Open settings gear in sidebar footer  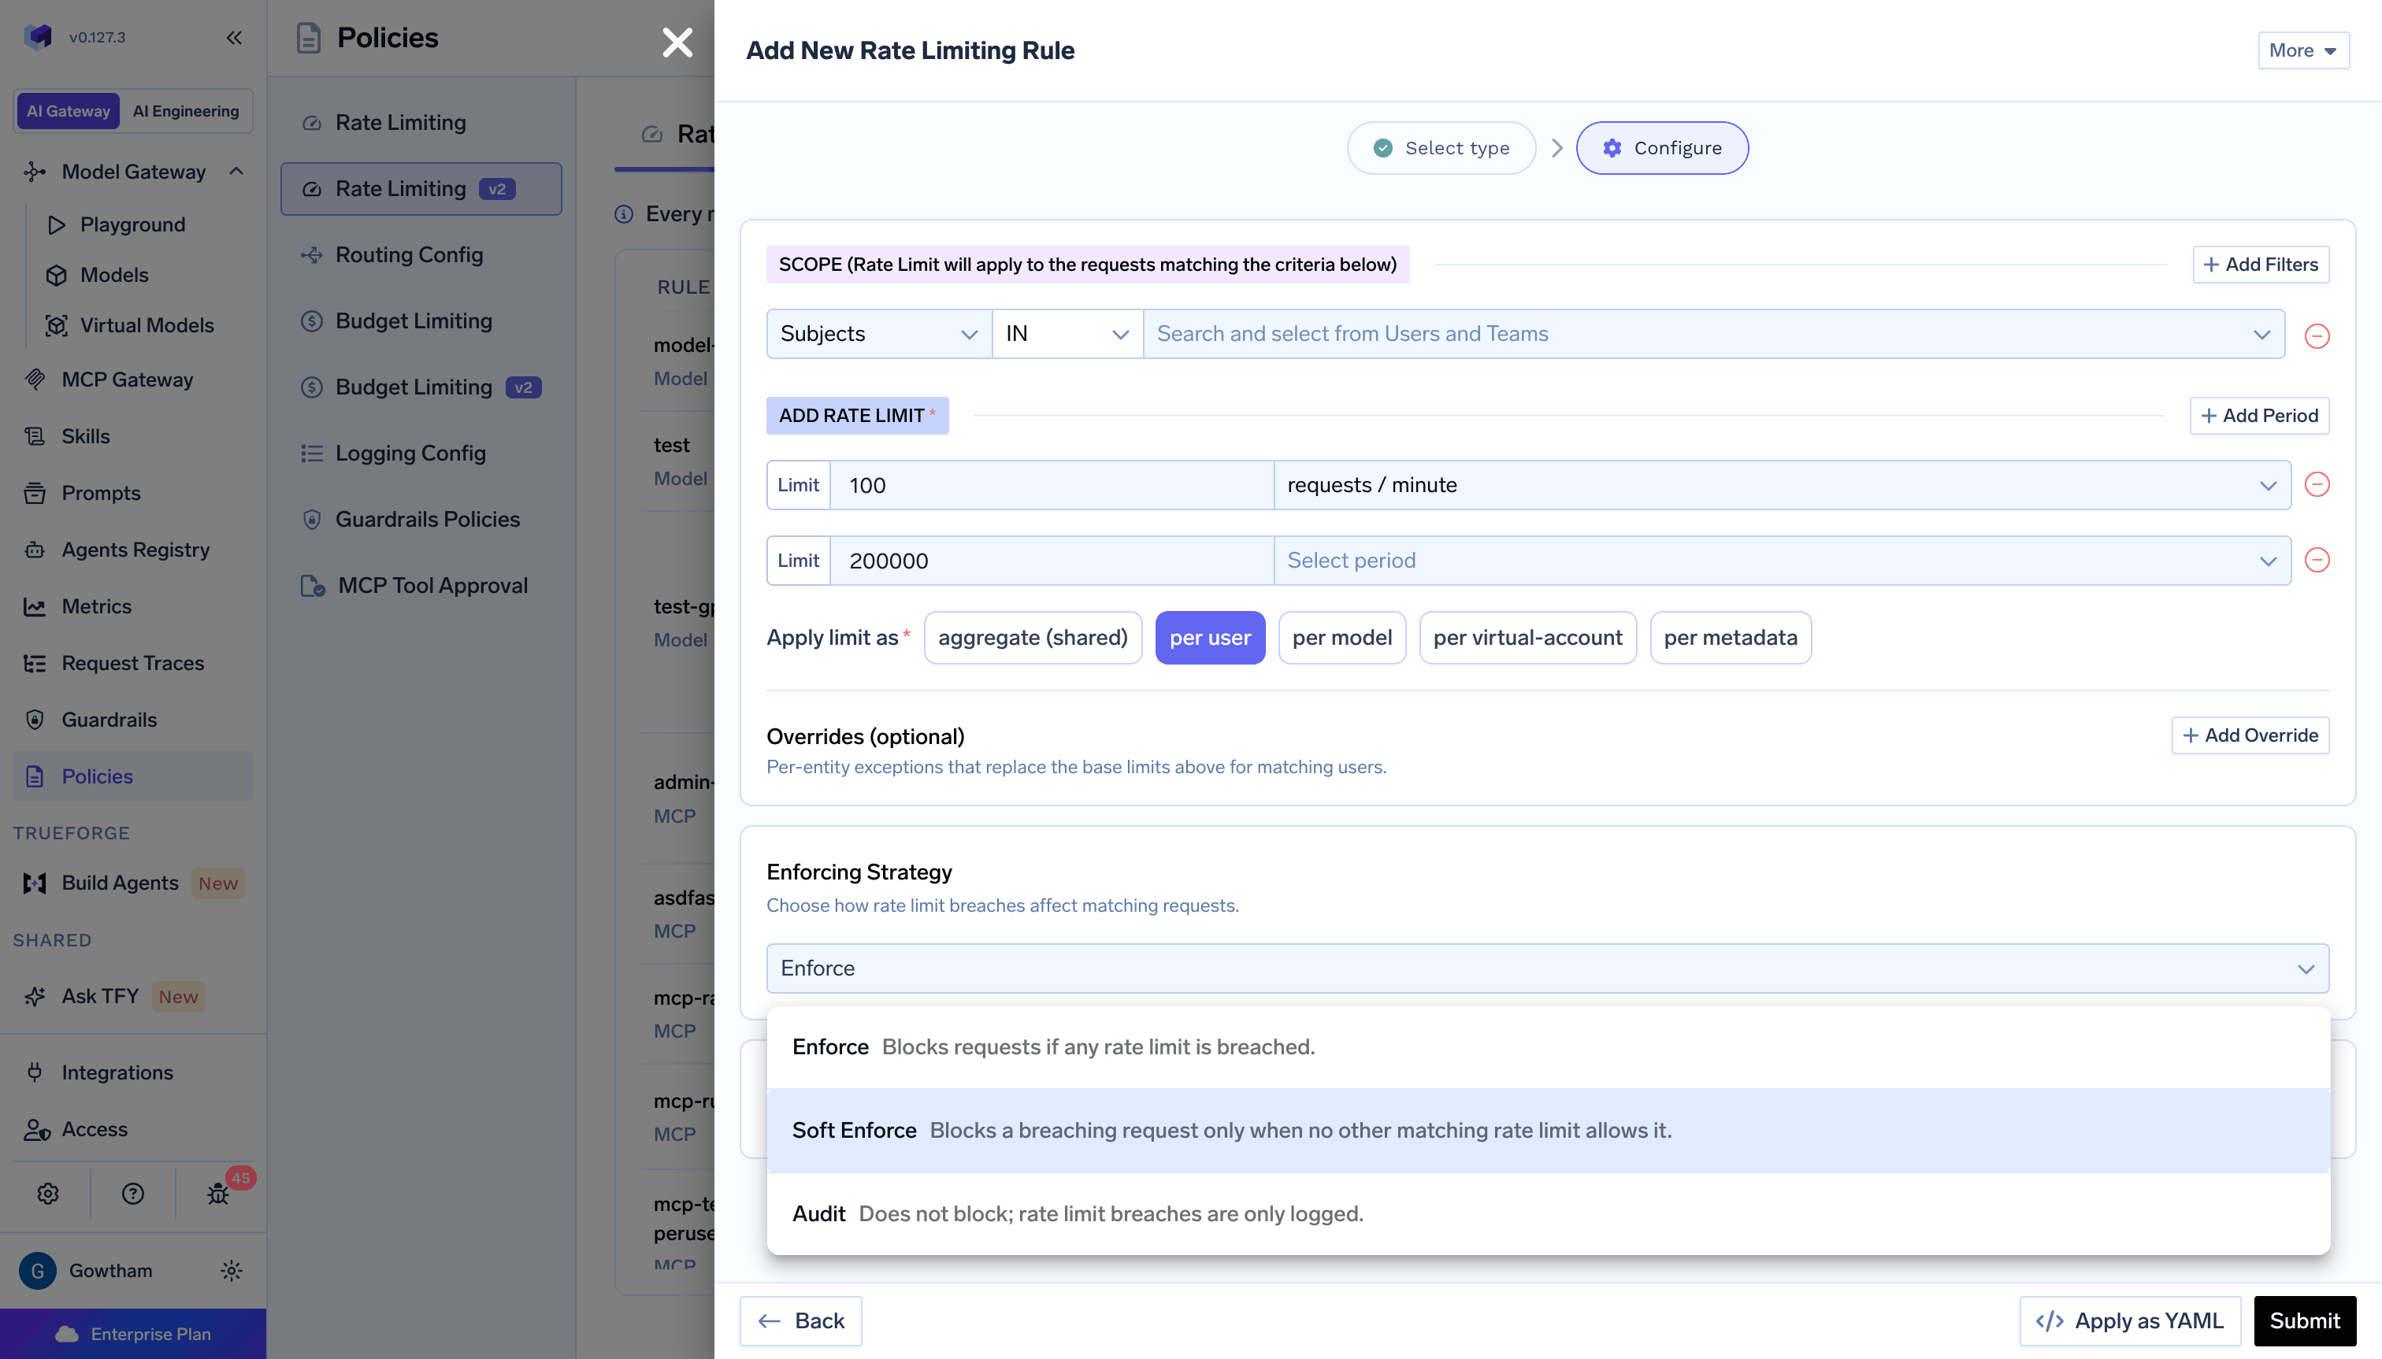point(47,1193)
